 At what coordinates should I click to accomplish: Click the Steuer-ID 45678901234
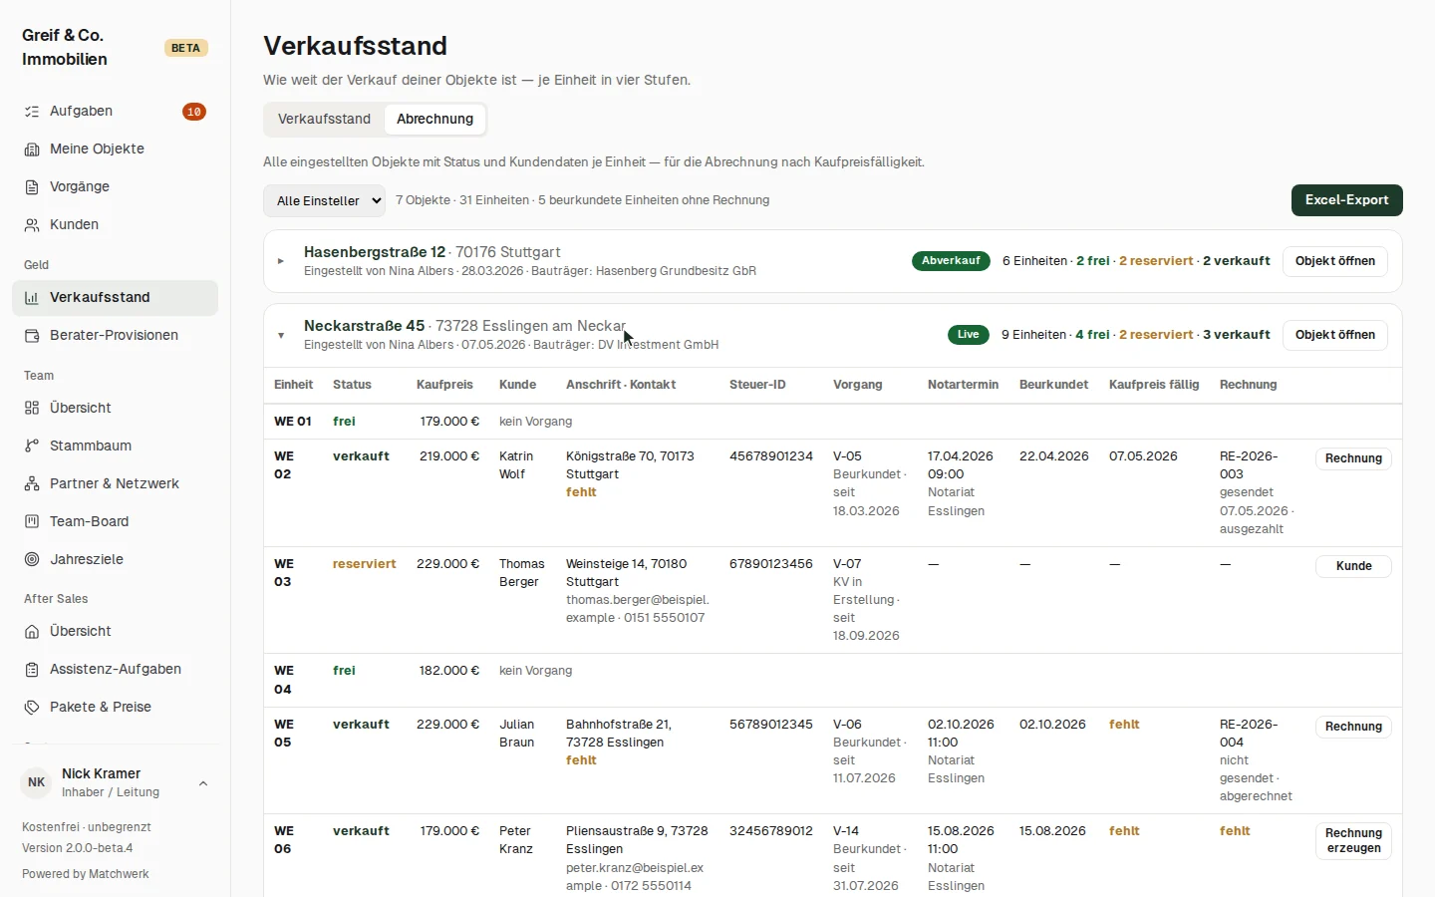coord(771,456)
